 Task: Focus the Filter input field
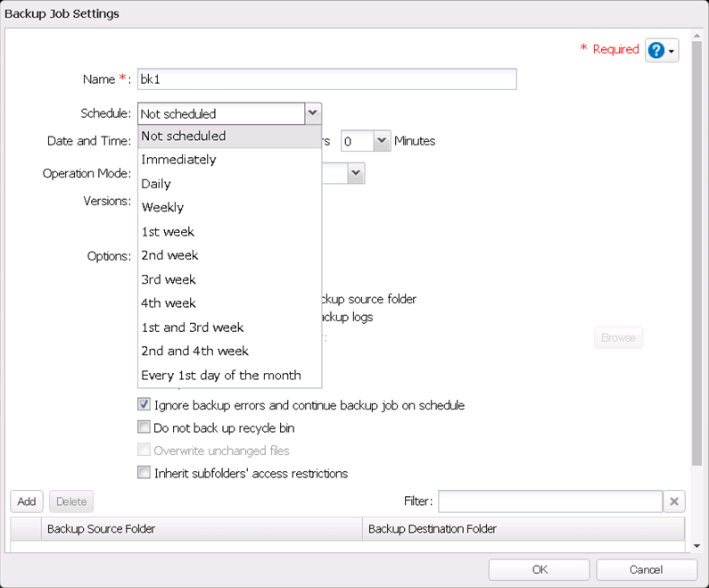coord(549,501)
